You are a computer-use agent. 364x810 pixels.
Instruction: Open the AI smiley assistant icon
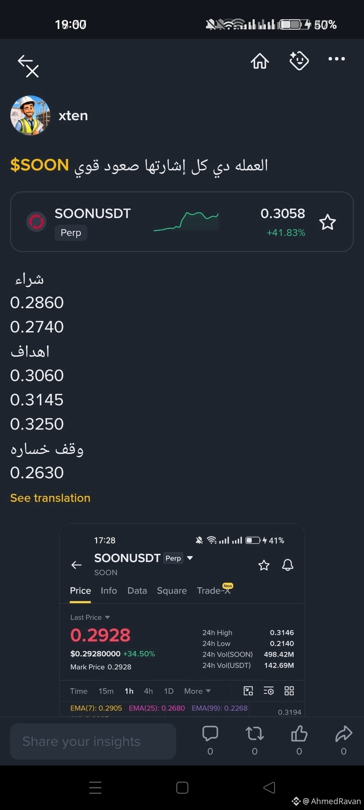tap(299, 61)
